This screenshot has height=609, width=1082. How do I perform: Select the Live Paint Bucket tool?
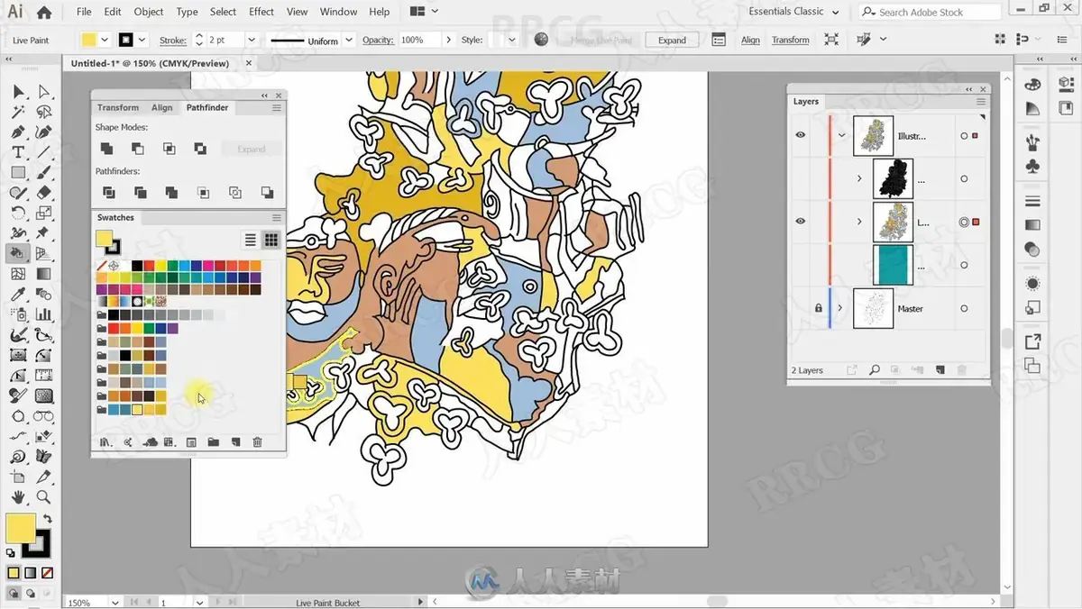18,253
